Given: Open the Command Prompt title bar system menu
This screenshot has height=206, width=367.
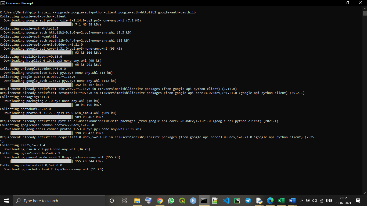Looking at the screenshot, I should [x=3, y=3].
